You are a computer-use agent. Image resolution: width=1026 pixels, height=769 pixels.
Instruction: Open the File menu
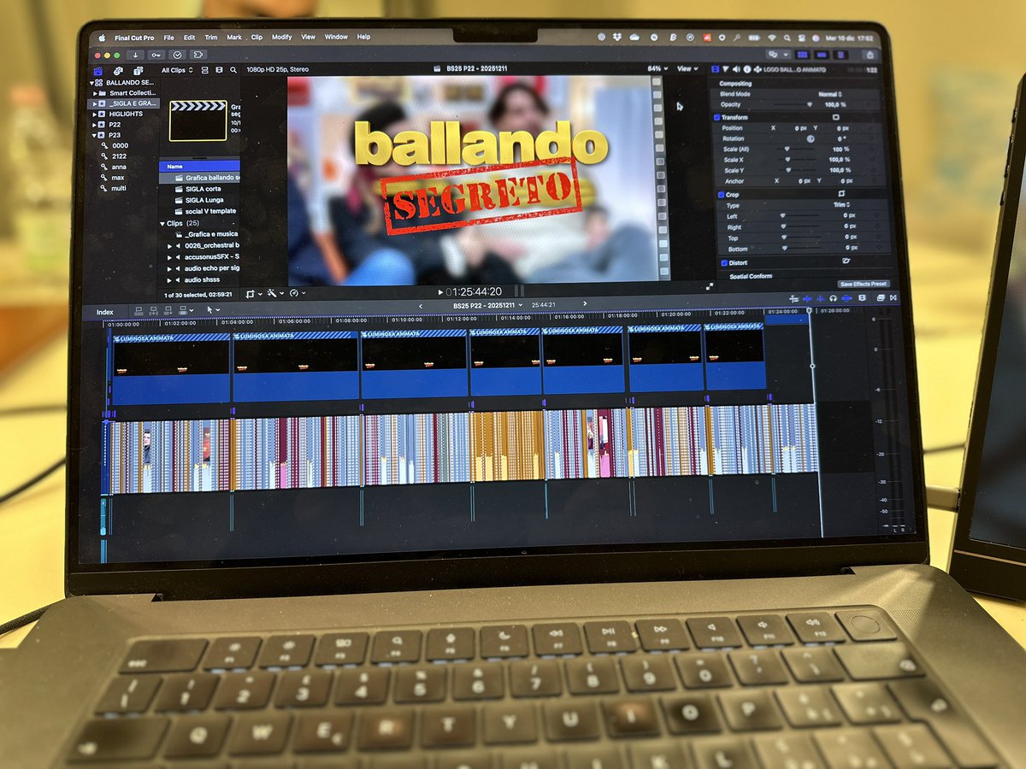(x=168, y=38)
